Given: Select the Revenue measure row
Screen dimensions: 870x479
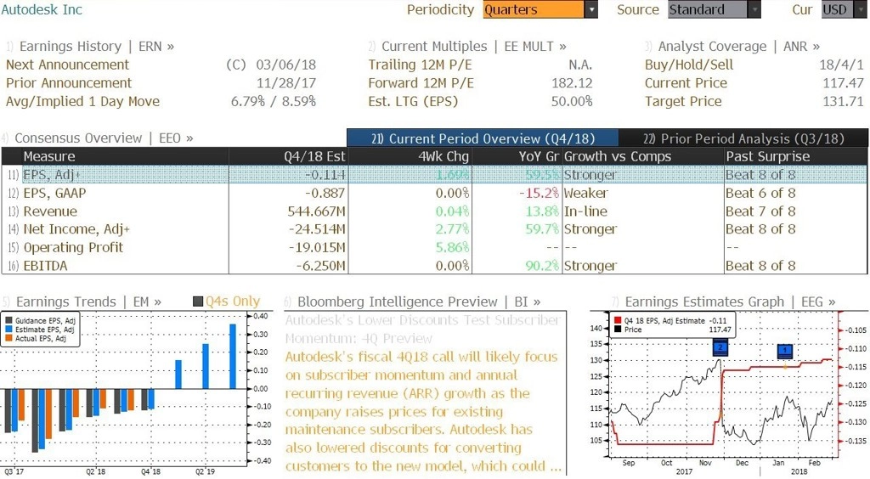Looking at the screenshot, I should pos(434,211).
